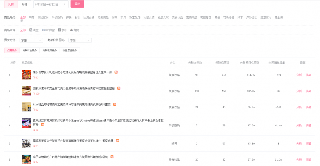Open thumbnail of 蜀黍家警察公仔 product
The image size is (320, 166).
click(26, 143)
